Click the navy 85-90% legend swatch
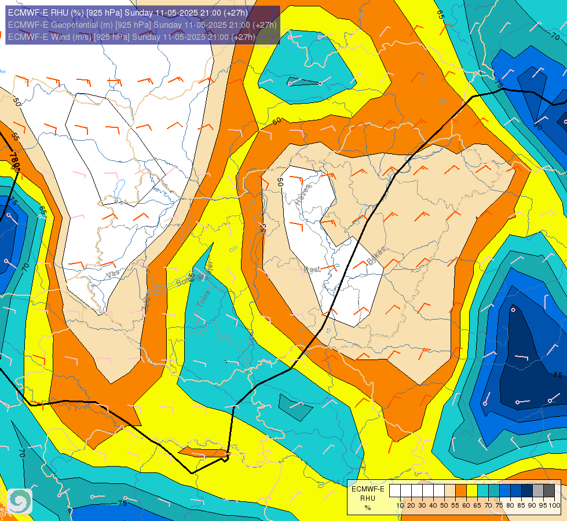The height and width of the screenshot is (521, 567). [x=527, y=491]
